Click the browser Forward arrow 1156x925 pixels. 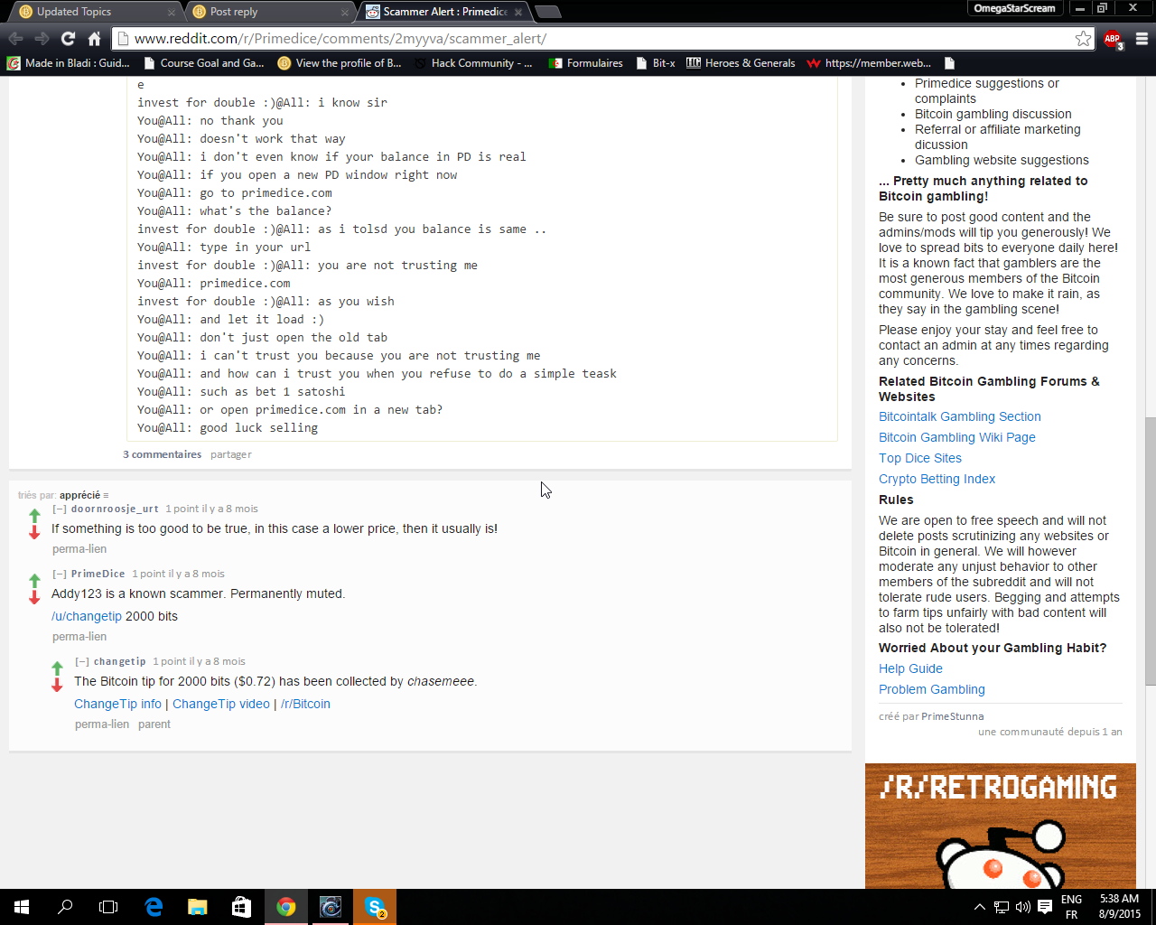[42, 38]
